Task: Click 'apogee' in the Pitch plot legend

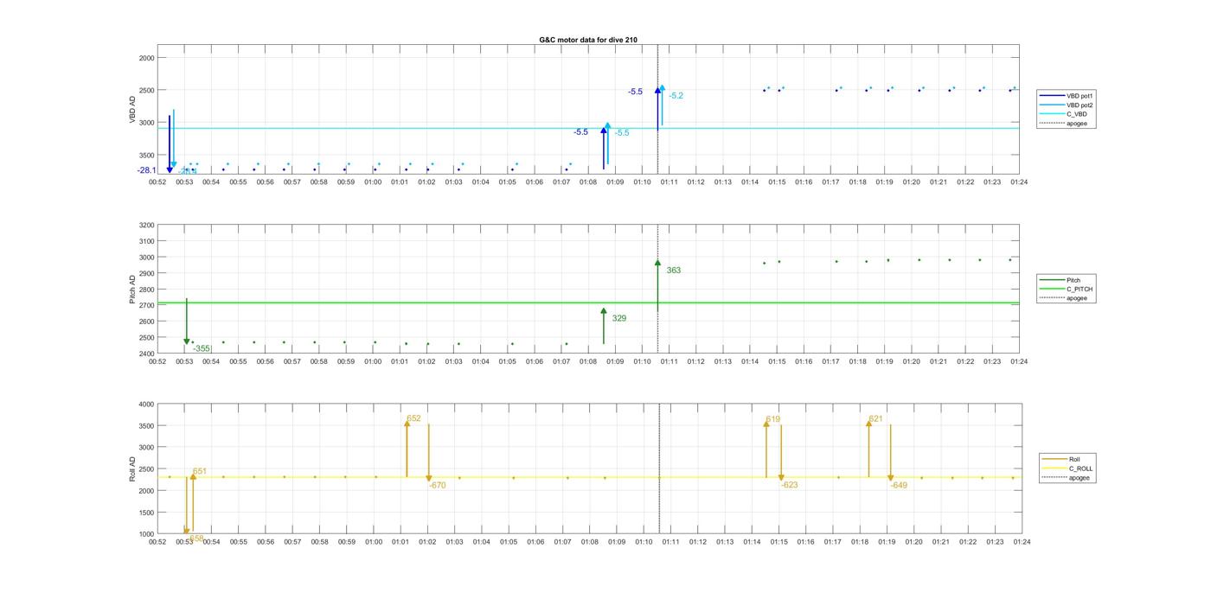Action: point(1064,298)
